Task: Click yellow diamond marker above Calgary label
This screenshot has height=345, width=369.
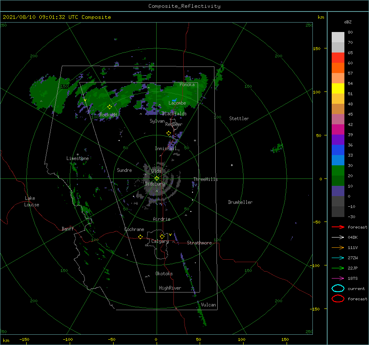Action: click(162, 236)
